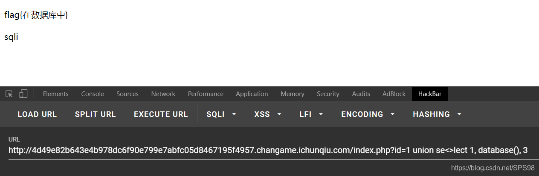Run the EXECUTE URL button

[161, 114]
